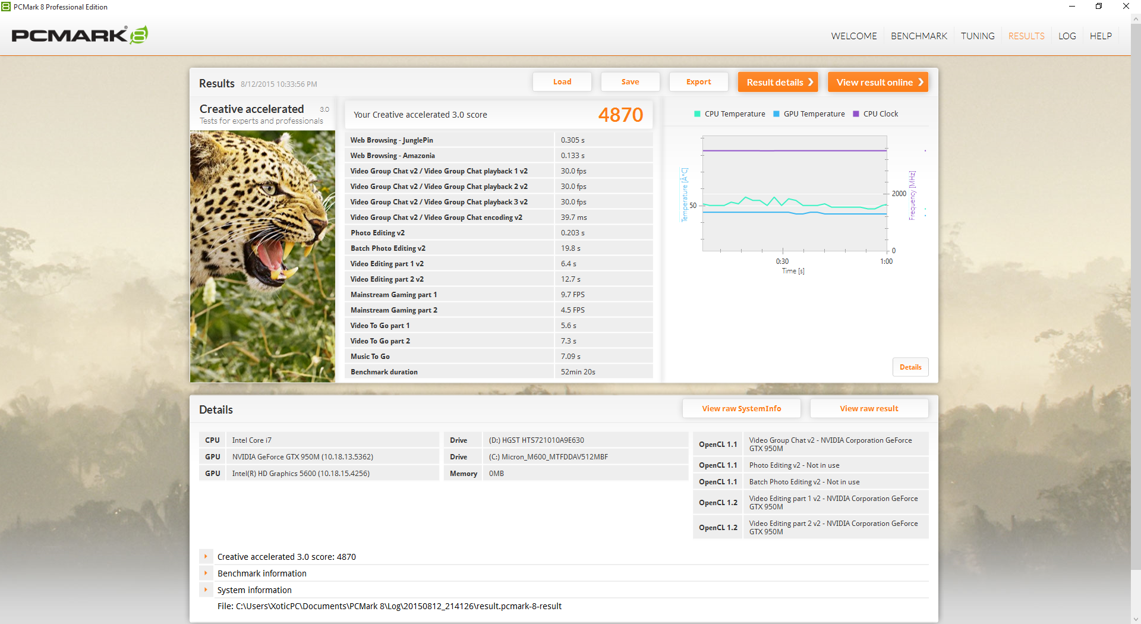Expand the System information section
The width and height of the screenshot is (1141, 624).
(x=206, y=590)
